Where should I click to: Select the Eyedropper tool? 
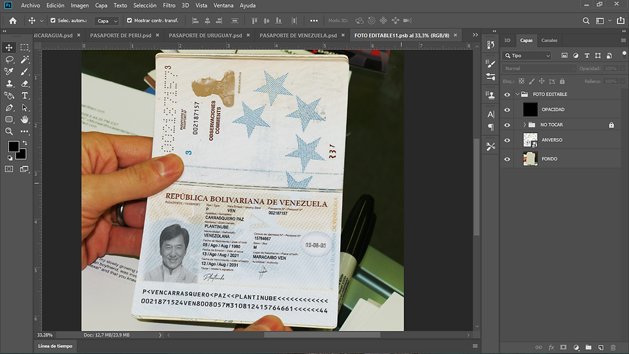pos(9,71)
